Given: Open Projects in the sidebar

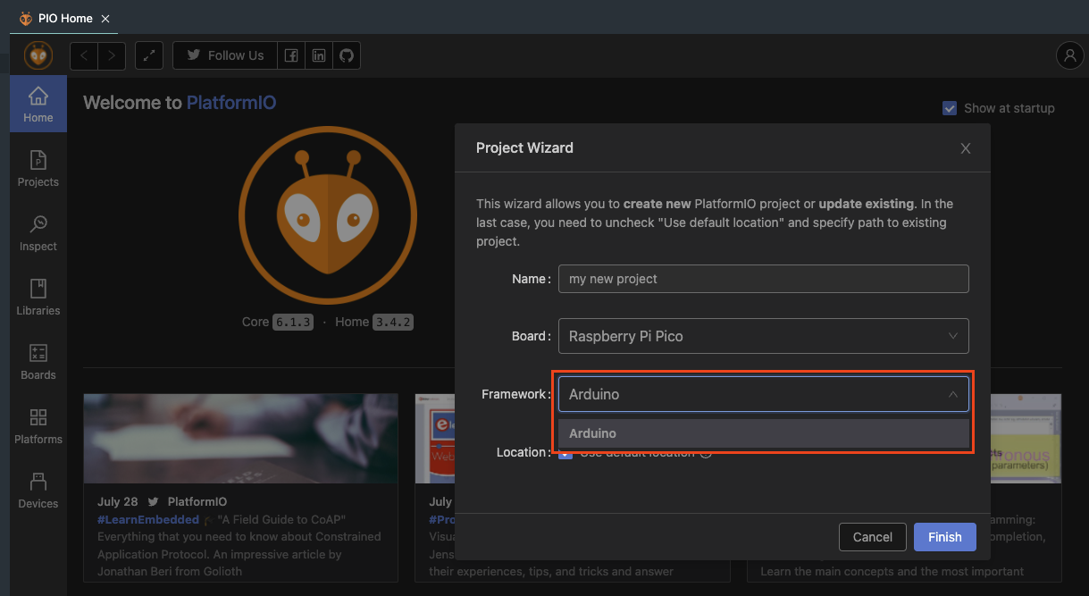Looking at the screenshot, I should [38, 168].
